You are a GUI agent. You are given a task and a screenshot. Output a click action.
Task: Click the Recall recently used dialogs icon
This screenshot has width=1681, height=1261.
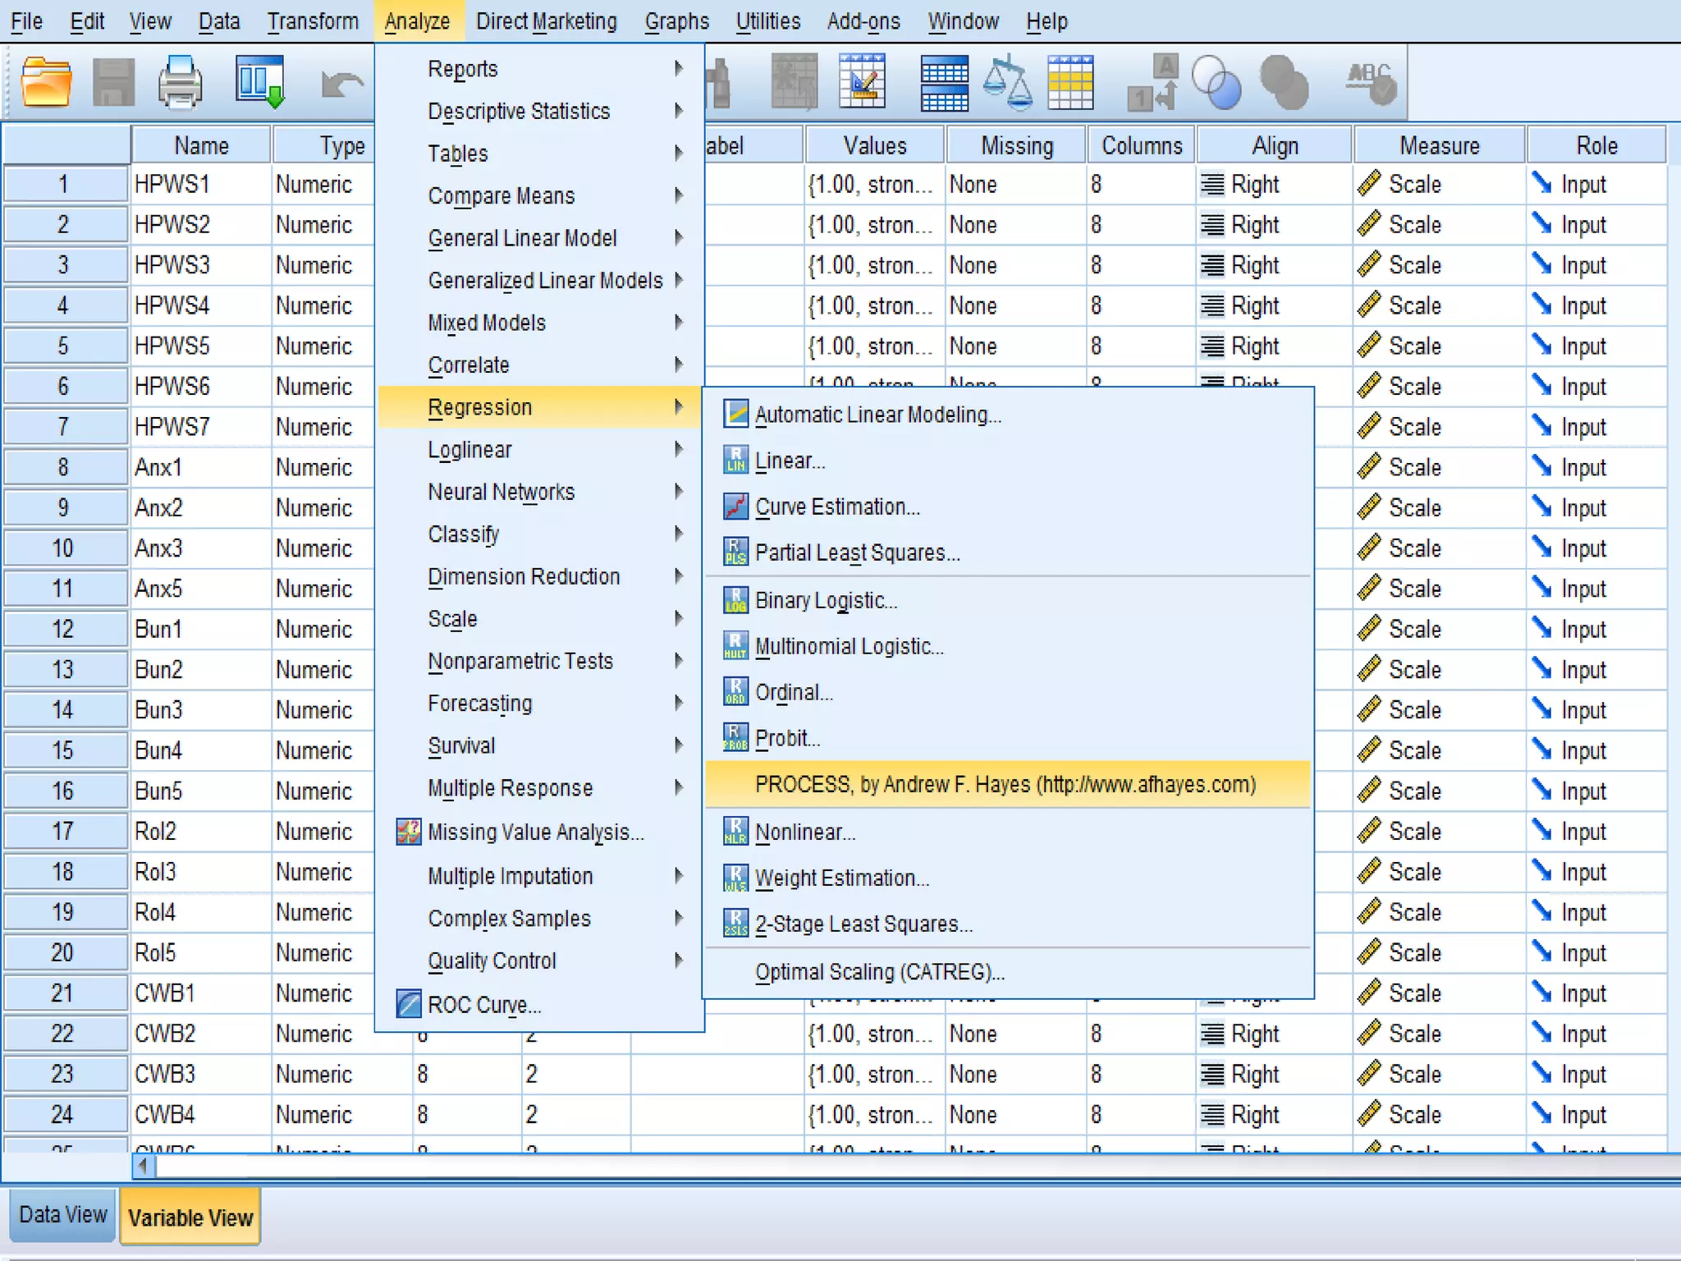tap(259, 82)
